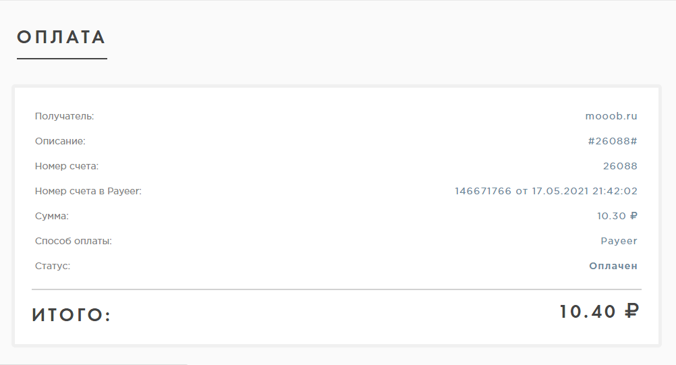
Task: Click the Номер счета в Payeer label
Action: (x=88, y=191)
